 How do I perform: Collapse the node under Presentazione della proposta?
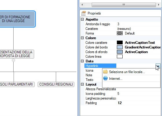[x=13, y=60]
